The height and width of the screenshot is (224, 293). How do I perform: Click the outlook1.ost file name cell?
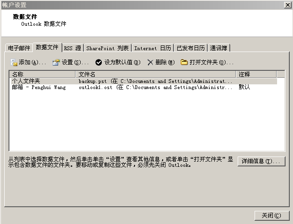pos(156,87)
